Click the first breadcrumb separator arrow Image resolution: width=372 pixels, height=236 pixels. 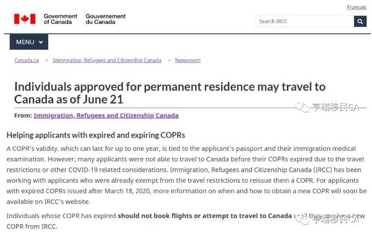(47, 60)
